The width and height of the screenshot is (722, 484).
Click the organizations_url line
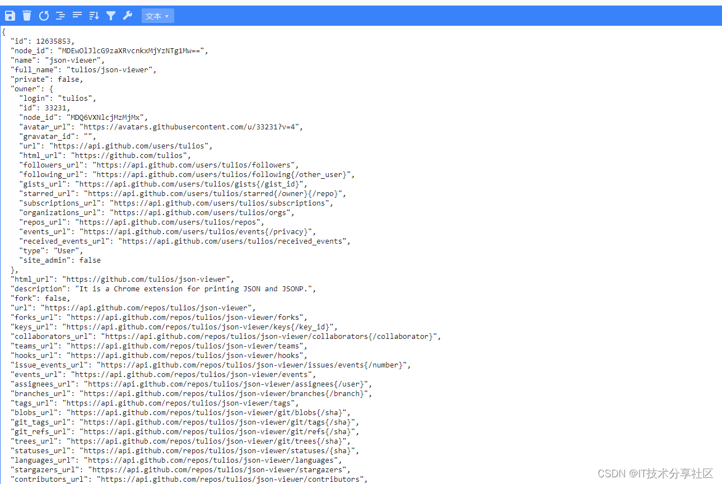point(157,212)
